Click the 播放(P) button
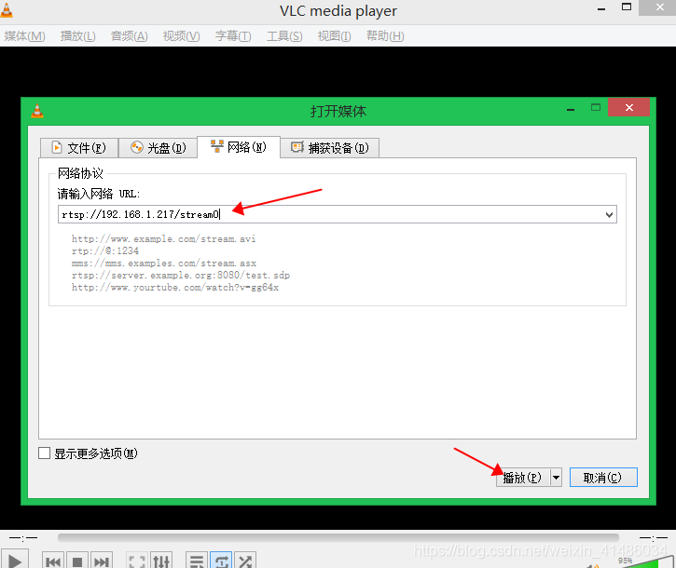The height and width of the screenshot is (568, 676). [x=523, y=478]
